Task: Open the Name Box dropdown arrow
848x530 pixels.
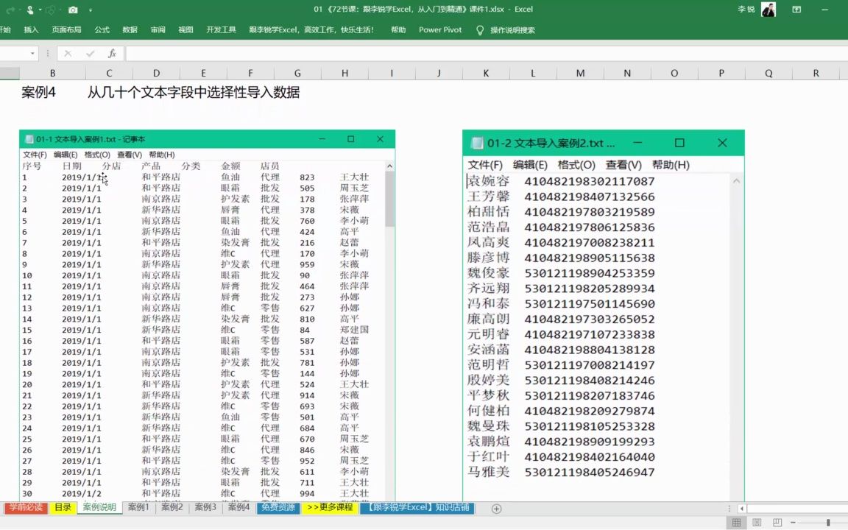Action: click(31, 53)
